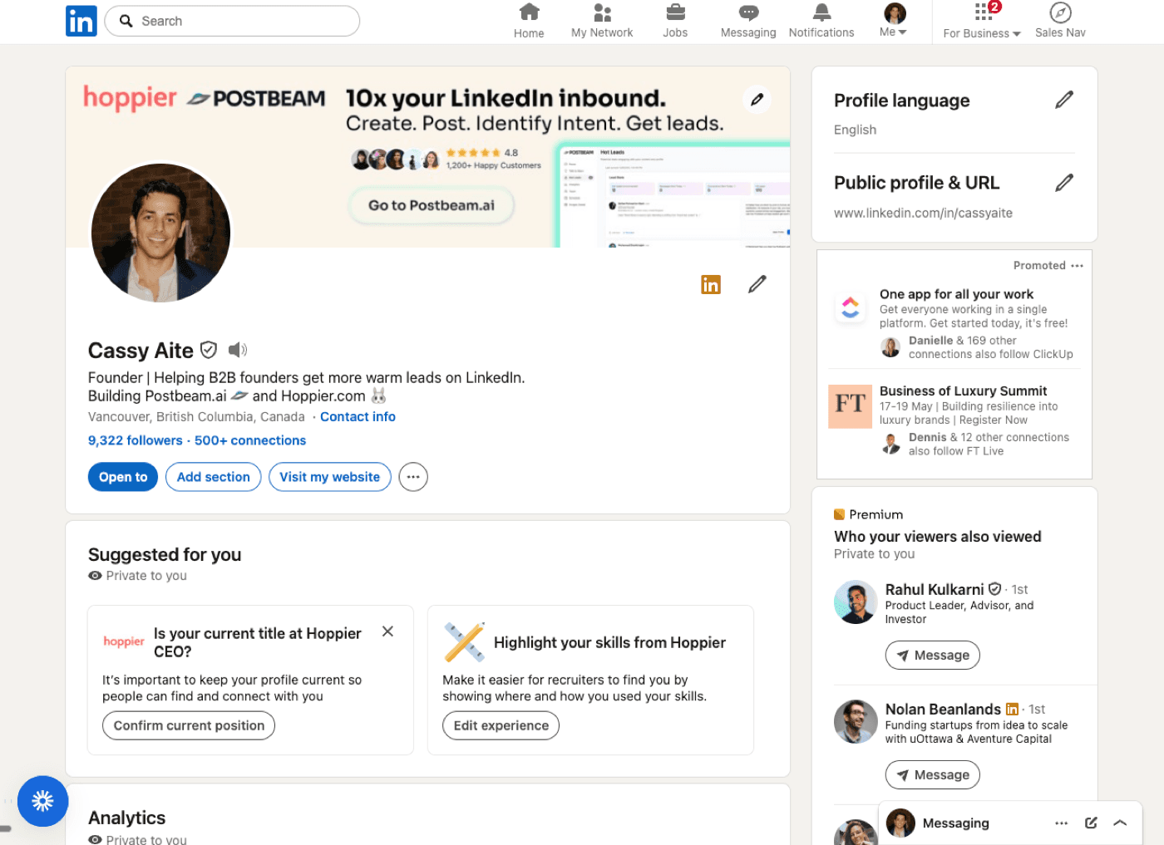The image size is (1164, 845).
Task: Expand the Messaging overlay chevron
Action: pyautogui.click(x=1120, y=823)
